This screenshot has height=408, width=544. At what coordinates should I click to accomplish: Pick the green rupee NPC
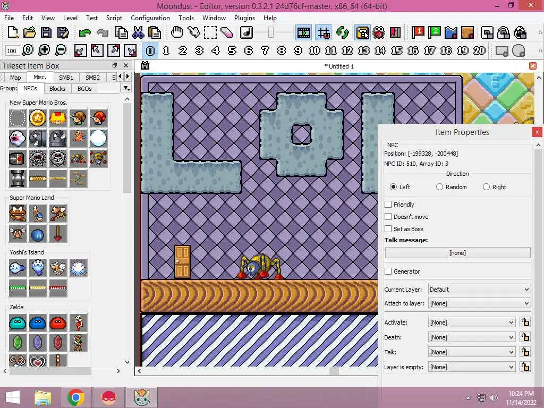pos(18,343)
